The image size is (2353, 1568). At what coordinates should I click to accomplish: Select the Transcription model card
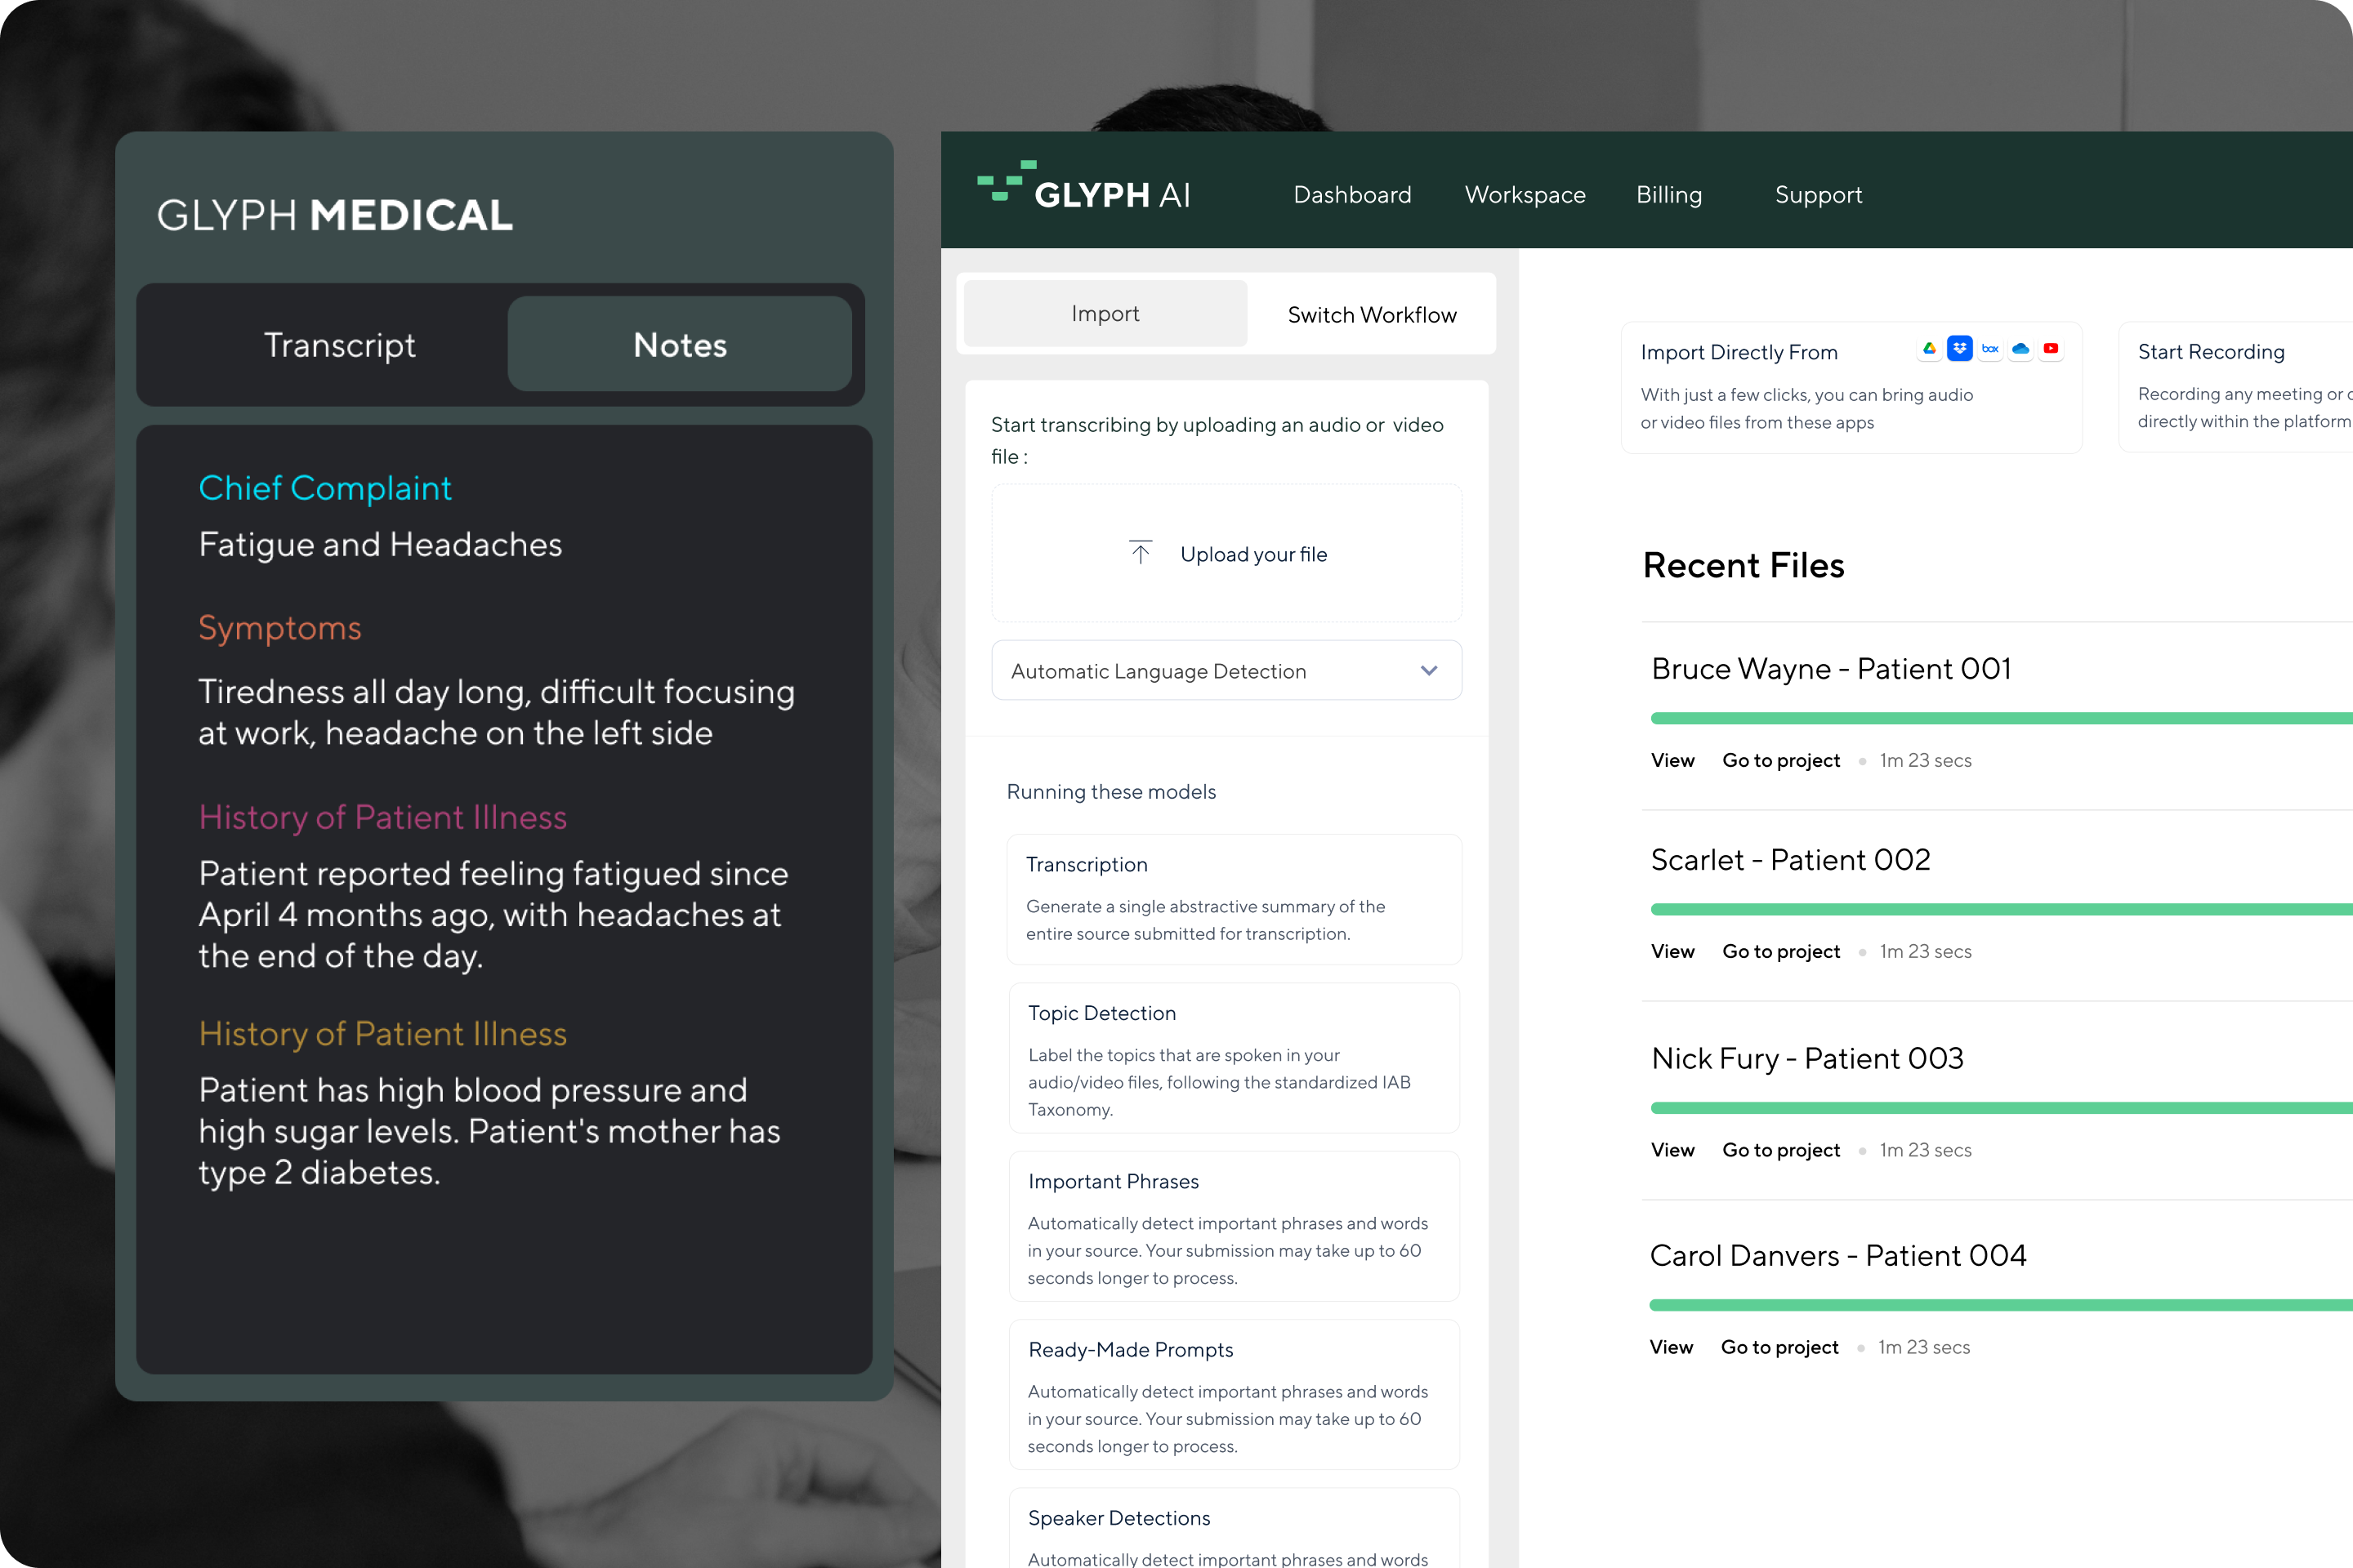click(x=1234, y=898)
